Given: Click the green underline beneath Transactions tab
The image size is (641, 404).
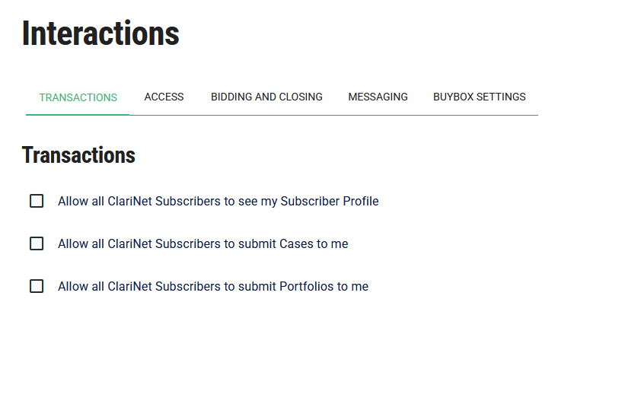Looking at the screenshot, I should pos(78,115).
